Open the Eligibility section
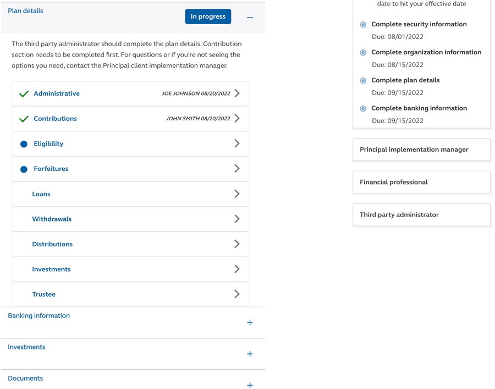 coord(237,143)
